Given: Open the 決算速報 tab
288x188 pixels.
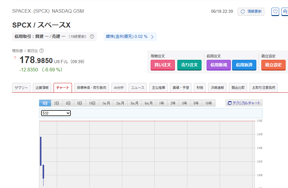Looking at the screenshot, I should (217, 88).
